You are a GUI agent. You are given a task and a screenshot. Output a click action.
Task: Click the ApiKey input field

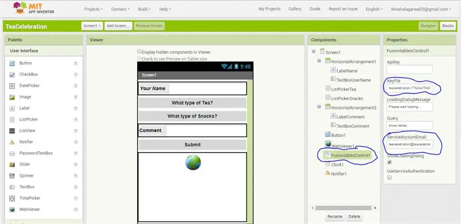410,69
